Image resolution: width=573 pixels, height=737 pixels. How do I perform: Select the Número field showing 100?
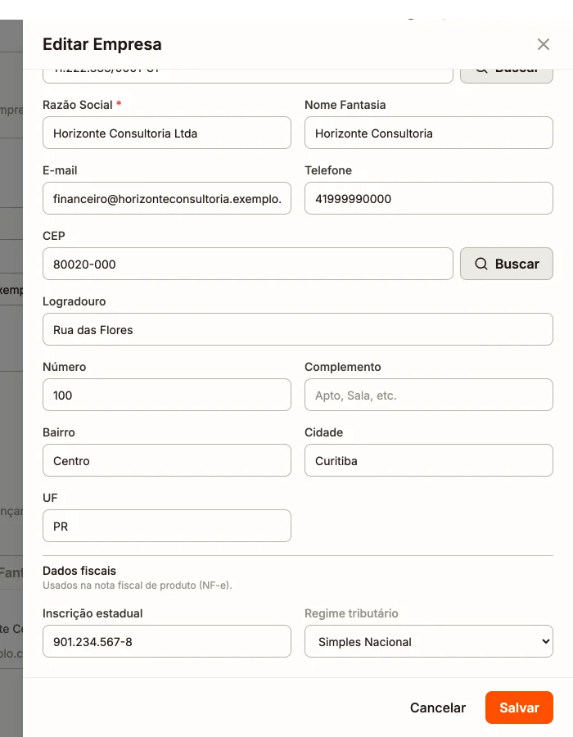[x=167, y=395]
